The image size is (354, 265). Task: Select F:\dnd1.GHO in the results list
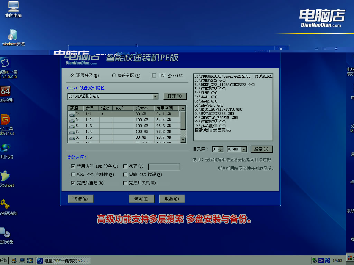point(206,97)
